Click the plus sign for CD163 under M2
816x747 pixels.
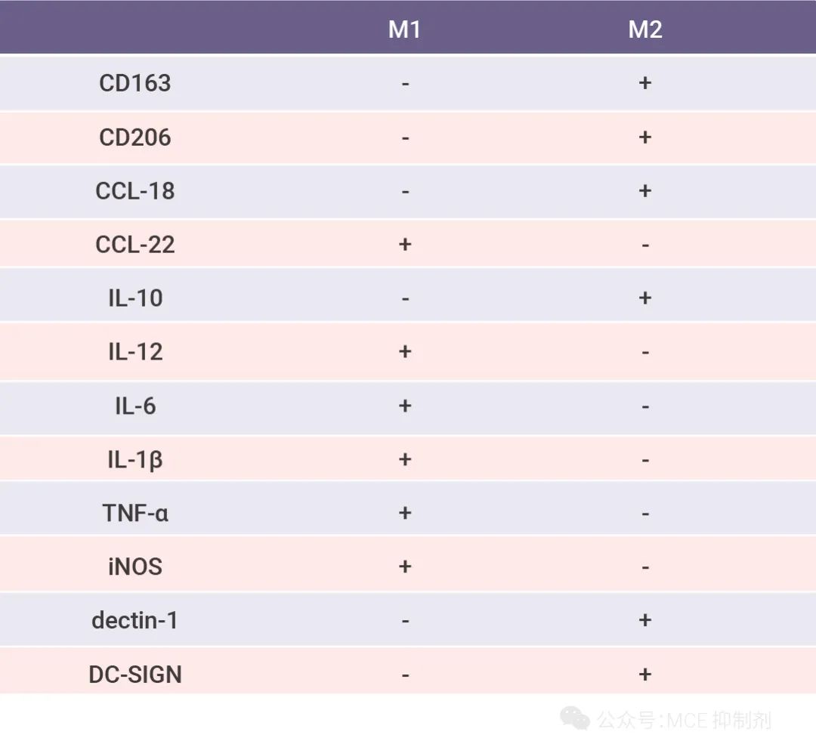(x=644, y=83)
